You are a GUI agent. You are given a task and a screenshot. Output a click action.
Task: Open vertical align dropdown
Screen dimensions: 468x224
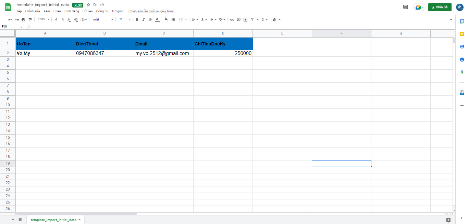click(x=204, y=19)
